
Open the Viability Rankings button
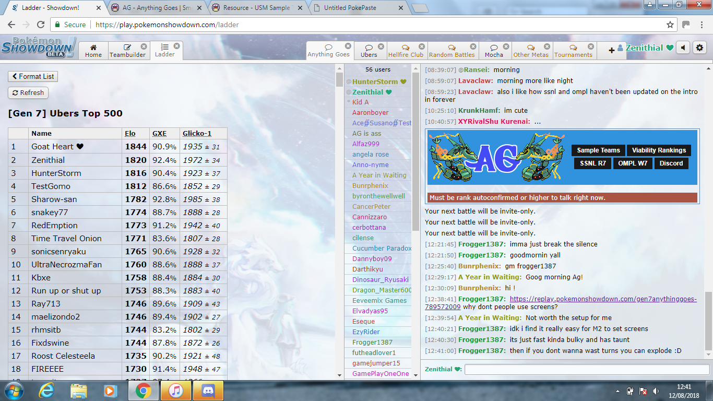pos(659,150)
